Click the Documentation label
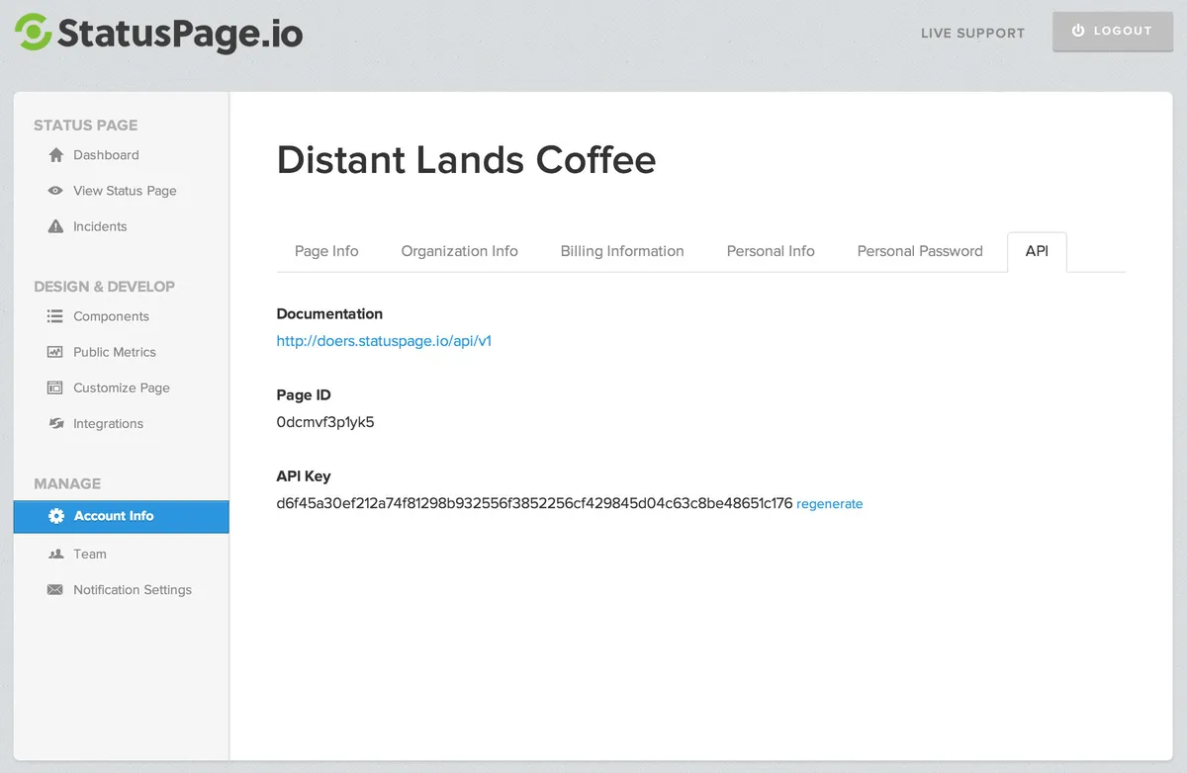 coord(329,313)
